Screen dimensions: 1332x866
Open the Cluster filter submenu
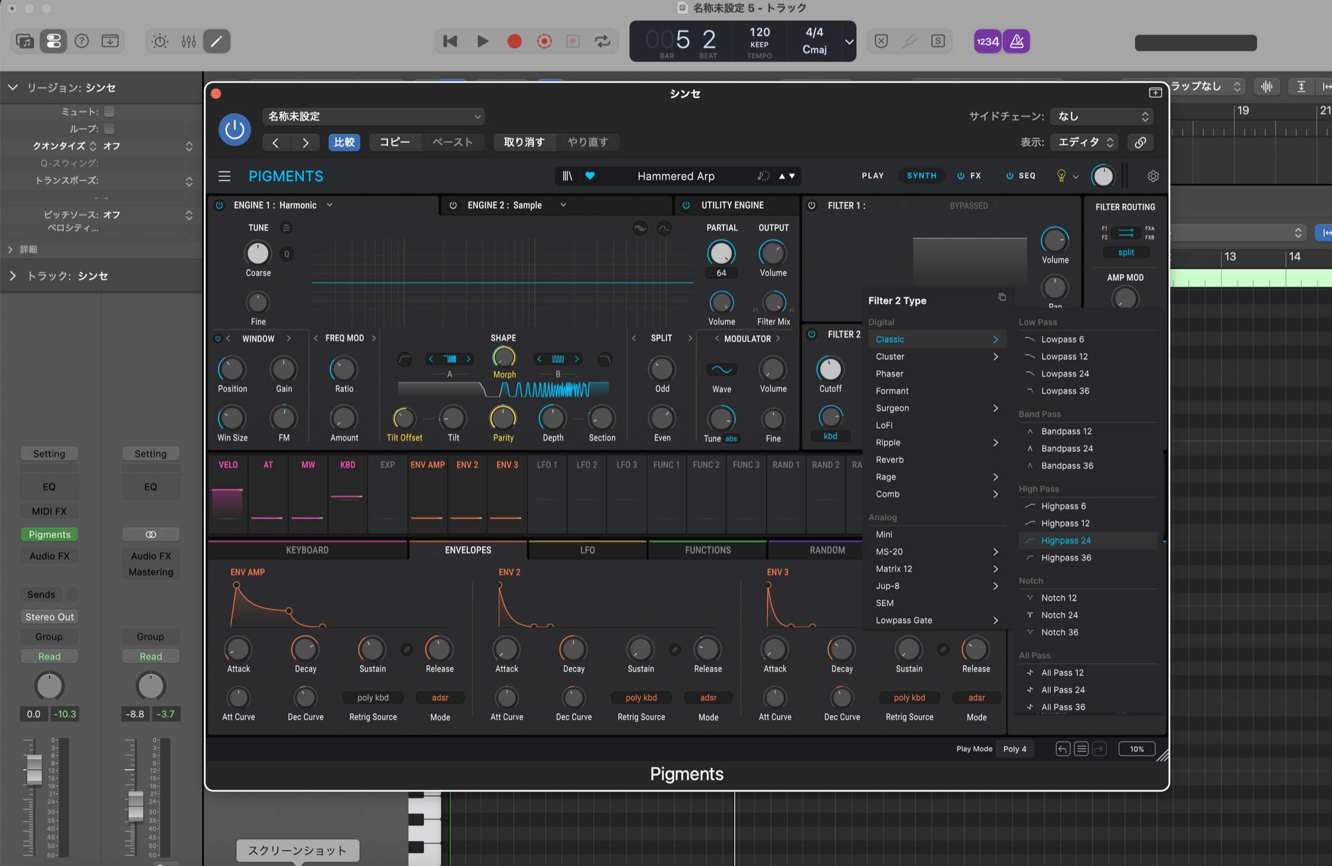(x=937, y=356)
